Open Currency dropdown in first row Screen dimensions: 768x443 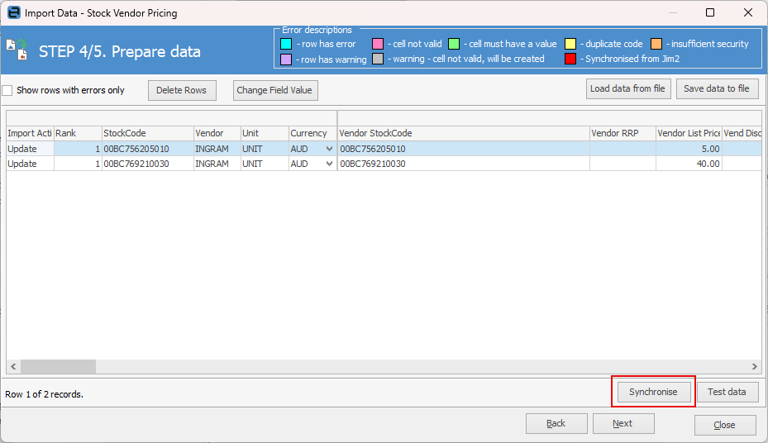click(330, 149)
